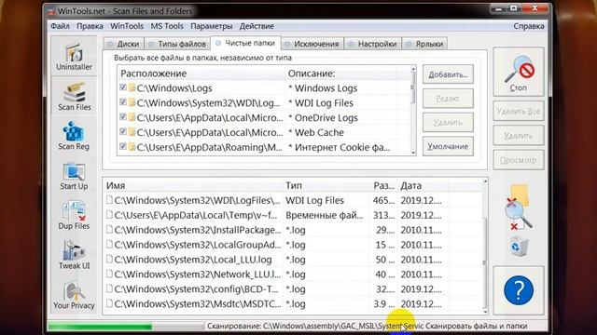
Task: Click the recycle bin icon on right
Action: (519, 247)
